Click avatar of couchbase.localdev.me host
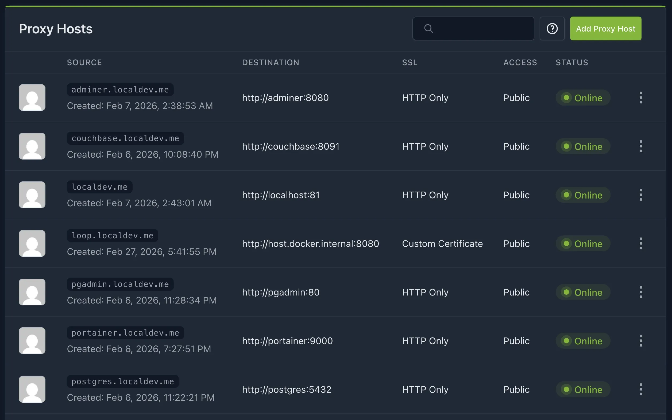The height and width of the screenshot is (420, 672). (32, 146)
